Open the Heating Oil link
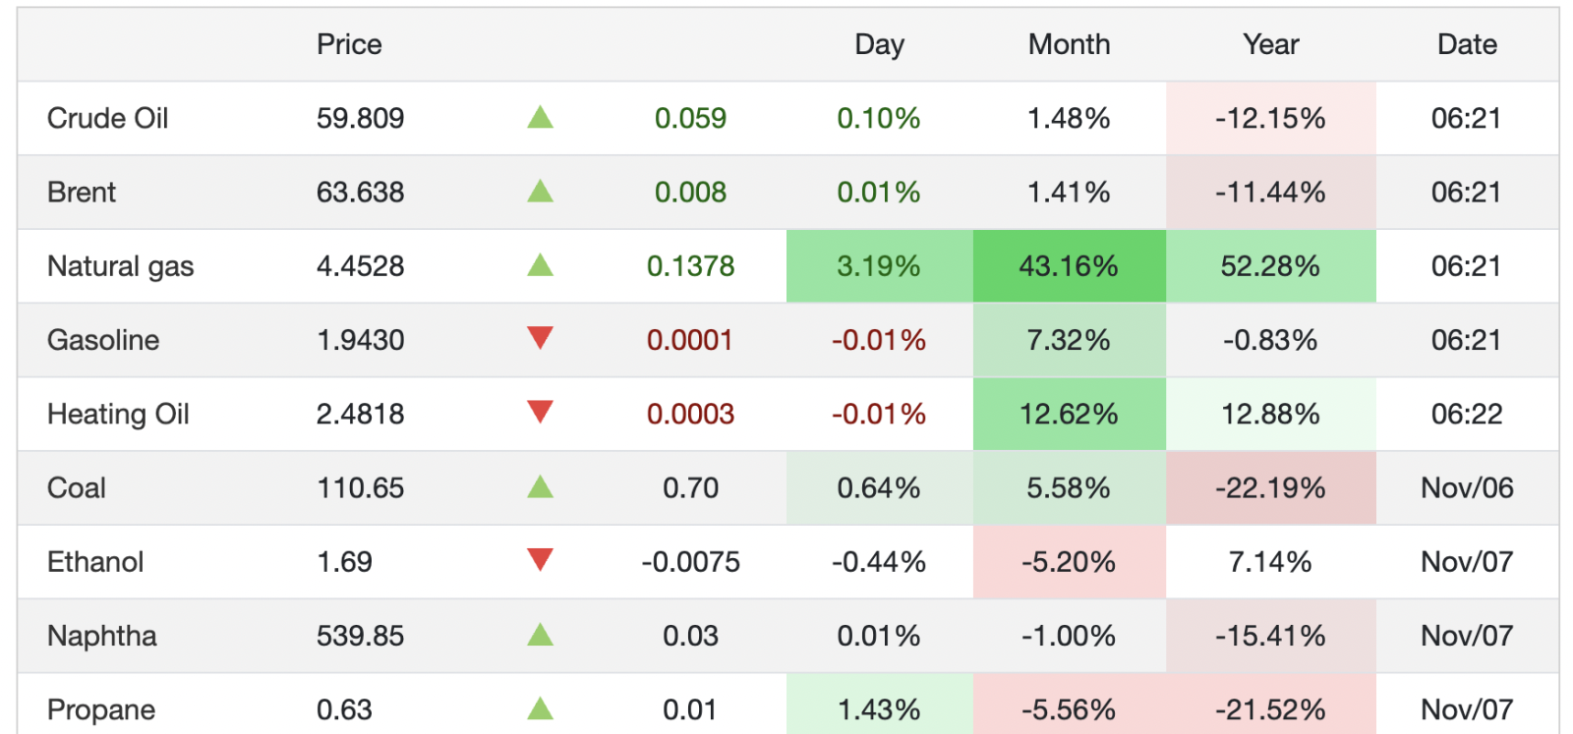1573x734 pixels. click(118, 414)
